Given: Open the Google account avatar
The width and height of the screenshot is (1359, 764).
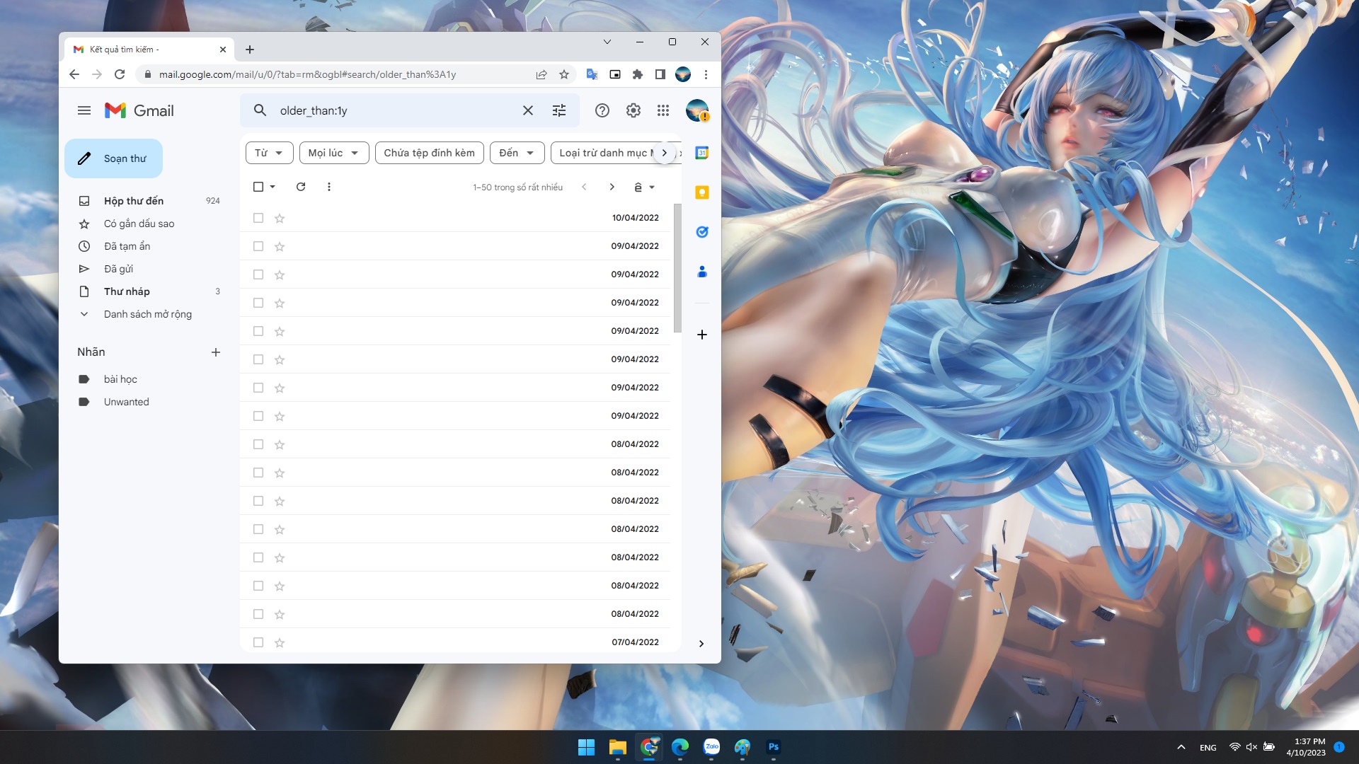Looking at the screenshot, I should tap(697, 110).
